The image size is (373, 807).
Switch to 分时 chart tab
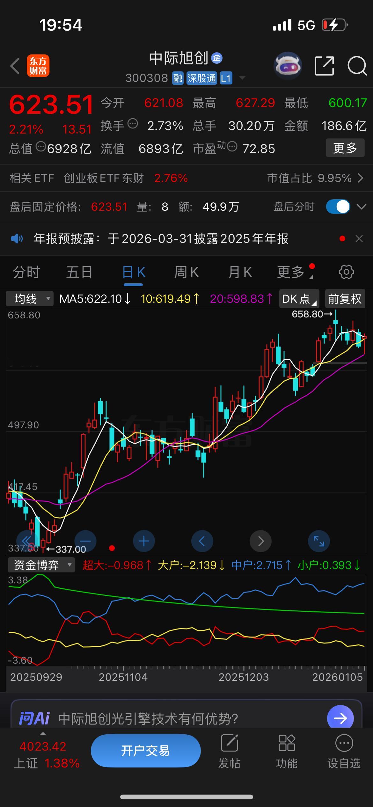[26, 272]
